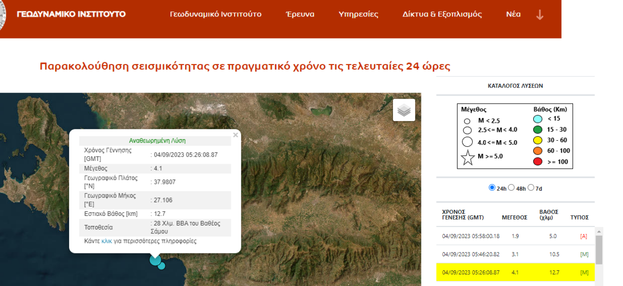Select the 7d time range radio
623x286 pixels.
tap(531, 187)
